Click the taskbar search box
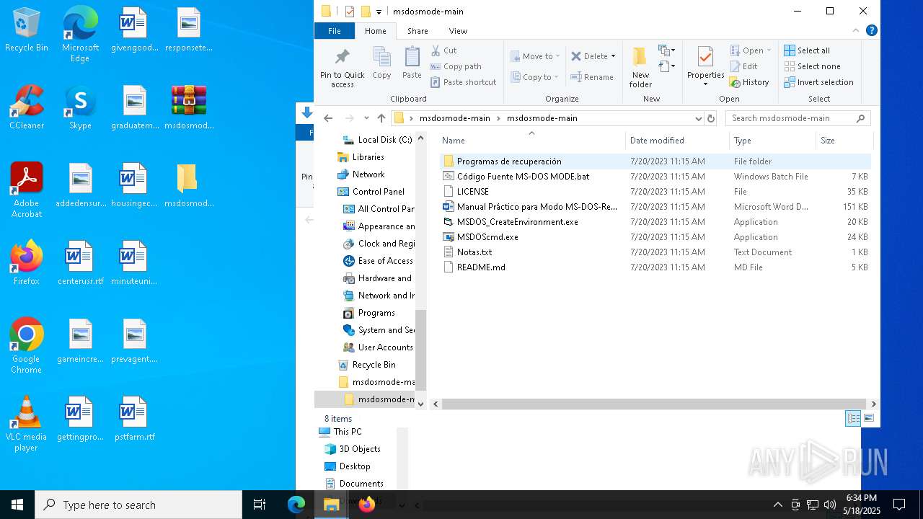This screenshot has height=519, width=923. pos(138,505)
